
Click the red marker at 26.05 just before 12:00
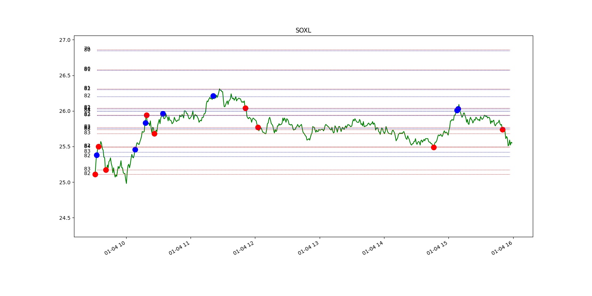[245, 108]
